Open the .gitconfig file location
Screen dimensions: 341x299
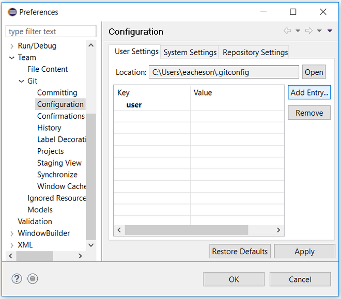[x=314, y=72]
